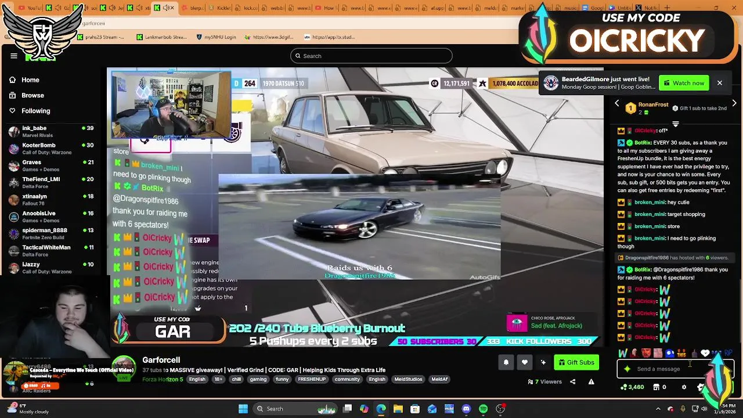This screenshot has height=418, width=743.
Task: Switch to the blerp browser tab
Action: [192, 8]
